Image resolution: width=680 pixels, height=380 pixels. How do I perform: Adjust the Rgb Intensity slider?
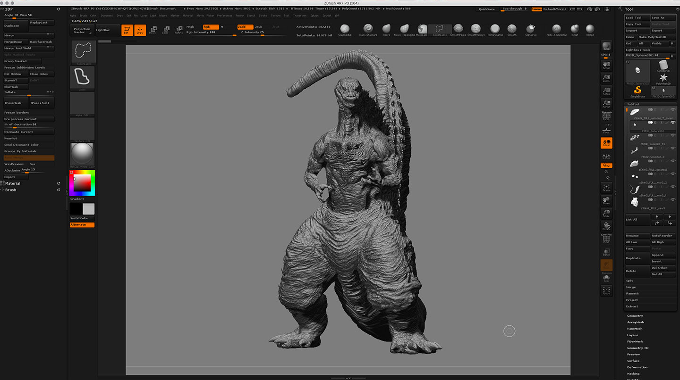[211, 33]
